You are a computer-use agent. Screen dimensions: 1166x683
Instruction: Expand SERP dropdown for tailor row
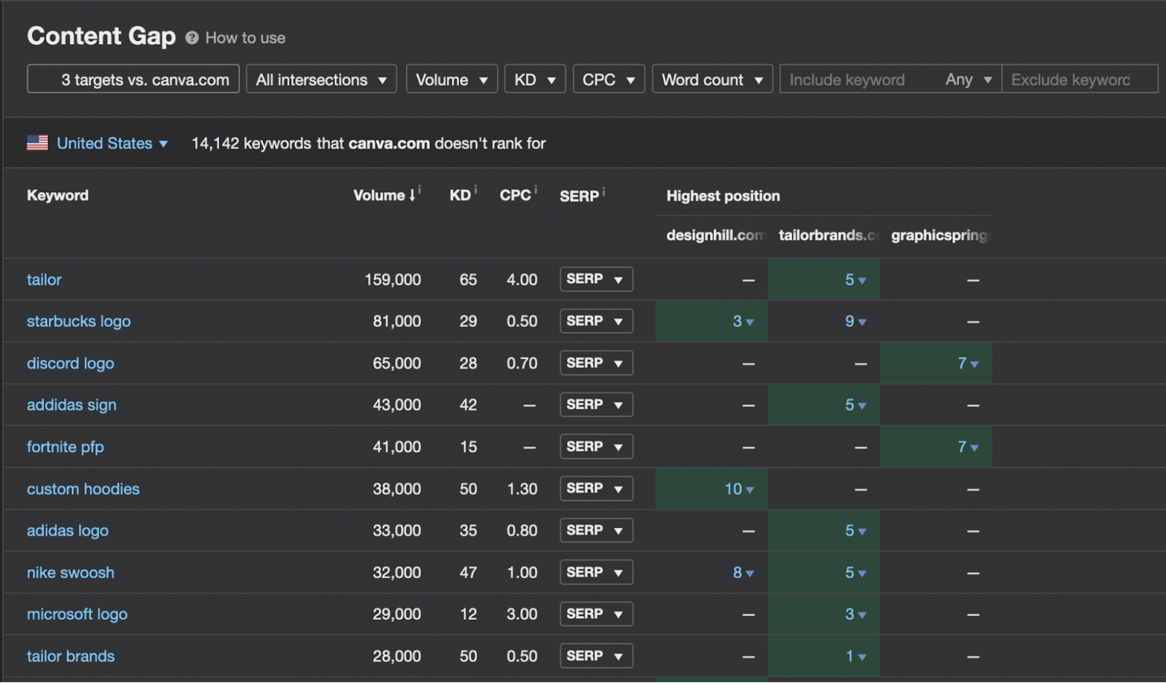coord(595,279)
